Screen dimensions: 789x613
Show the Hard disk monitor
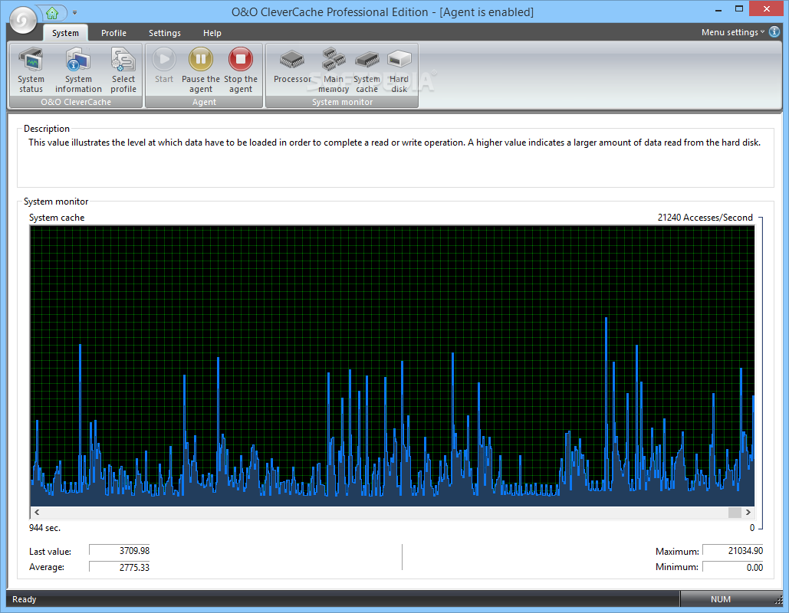399,70
